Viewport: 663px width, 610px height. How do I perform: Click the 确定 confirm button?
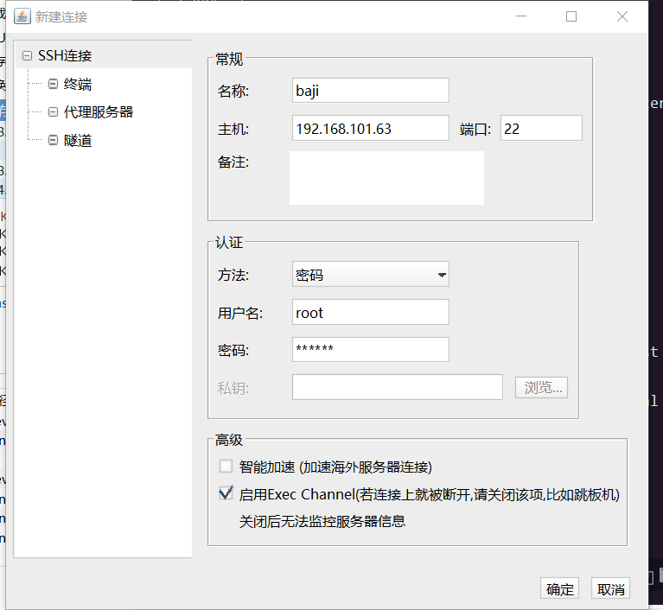[560, 588]
